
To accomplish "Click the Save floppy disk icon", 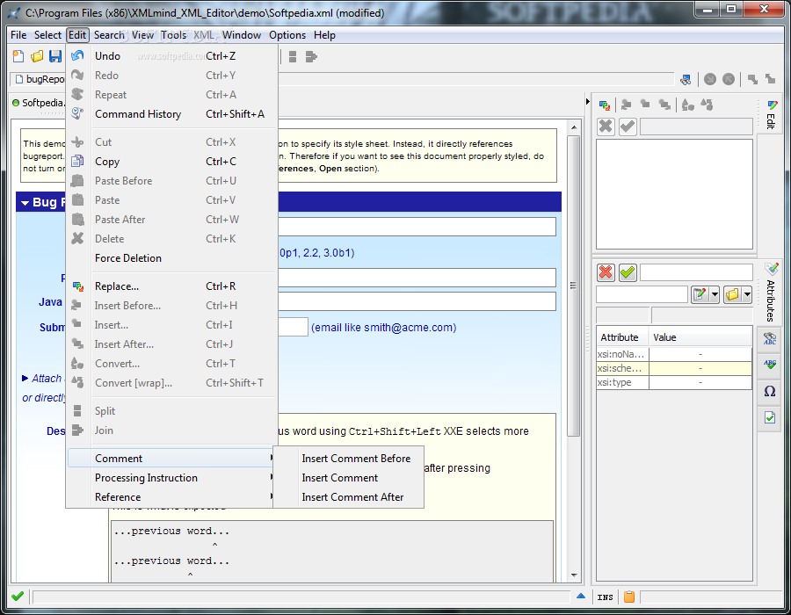I will tap(55, 56).
